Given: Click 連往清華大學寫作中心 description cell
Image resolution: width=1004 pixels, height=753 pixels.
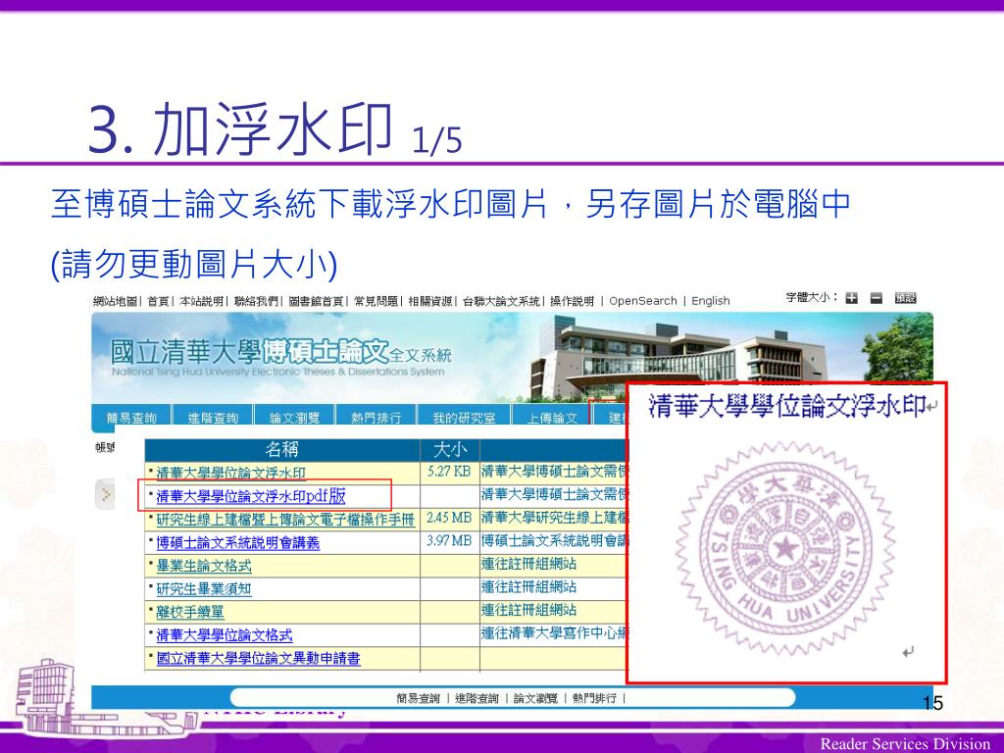Looking at the screenshot, I should tap(555, 633).
